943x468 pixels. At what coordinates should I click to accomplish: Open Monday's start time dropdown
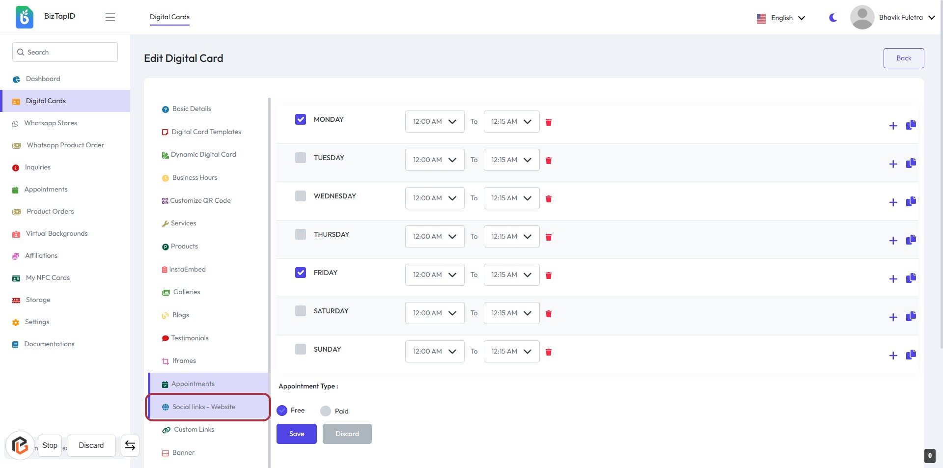point(434,122)
